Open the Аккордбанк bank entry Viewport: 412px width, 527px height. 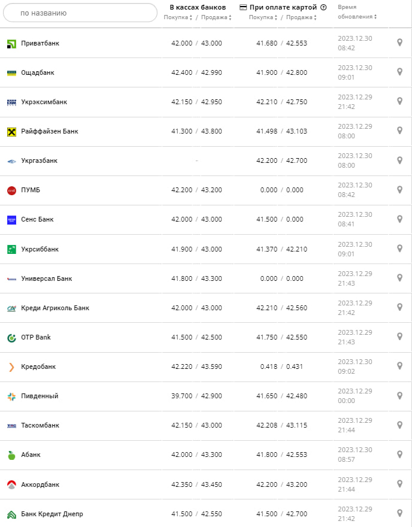[40, 484]
